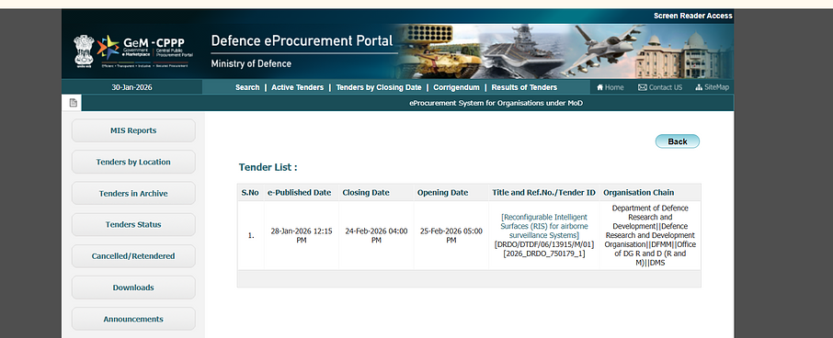This screenshot has width=833, height=338.
Task: Open MIS Reports from sidebar
Action: (133, 130)
